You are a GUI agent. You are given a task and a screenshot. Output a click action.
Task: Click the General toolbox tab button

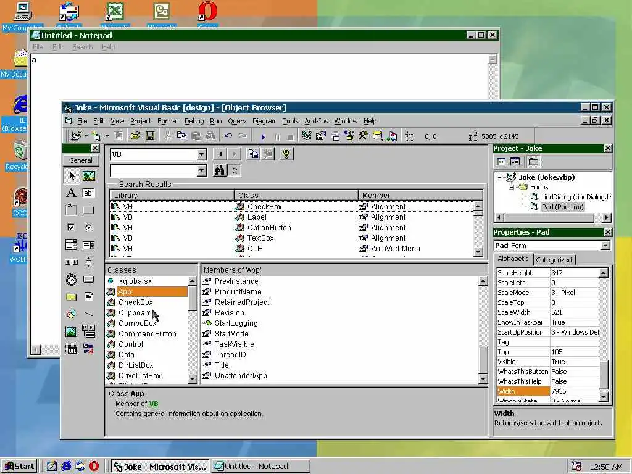coord(81,160)
